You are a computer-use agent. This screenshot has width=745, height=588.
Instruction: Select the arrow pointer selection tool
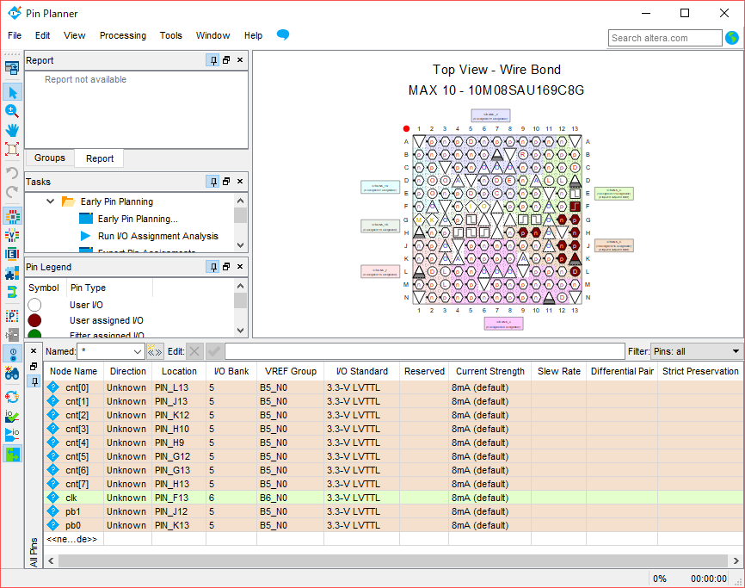coord(12,92)
